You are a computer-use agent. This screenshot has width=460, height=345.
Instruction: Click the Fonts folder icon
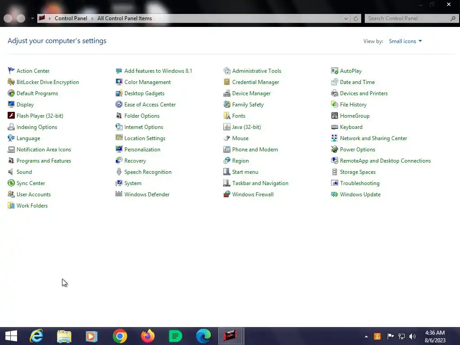click(227, 115)
